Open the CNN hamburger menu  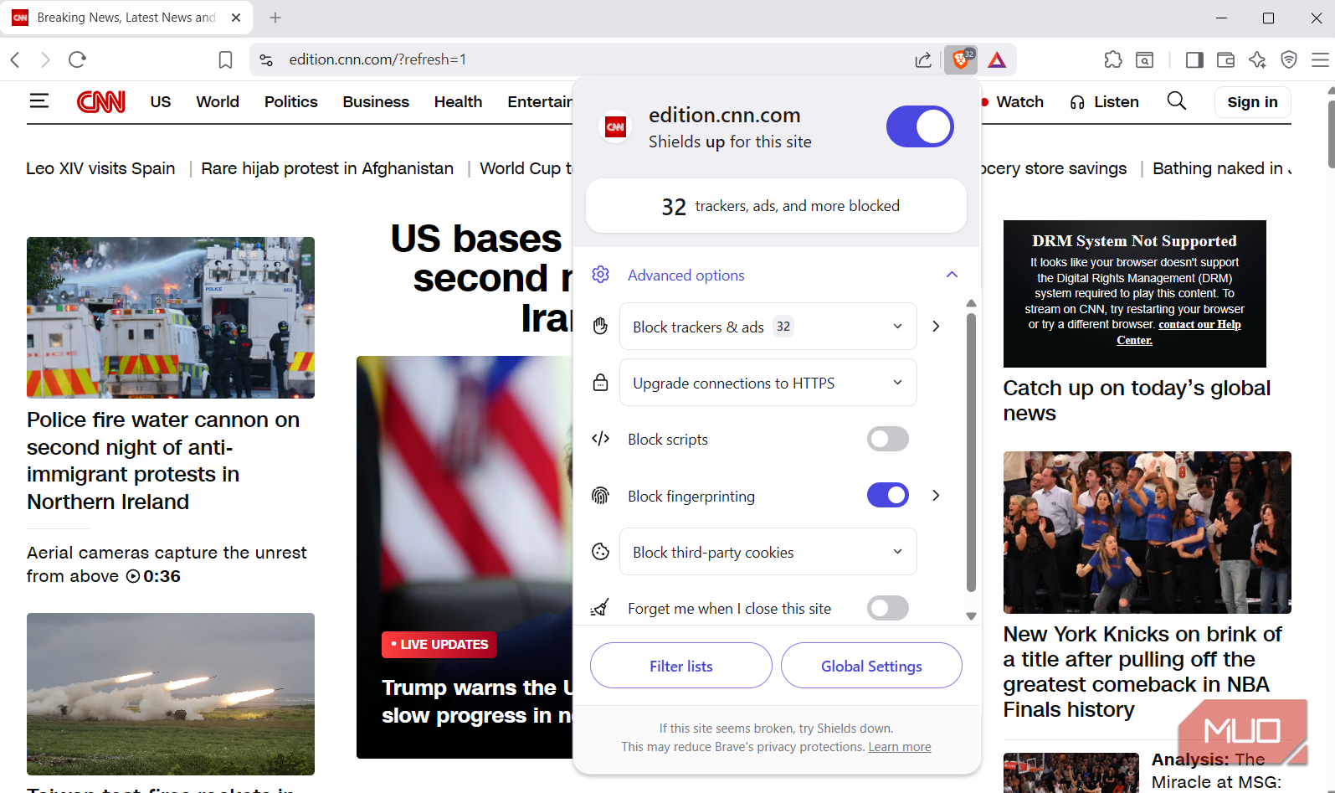39,101
